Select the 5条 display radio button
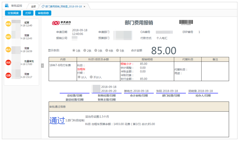 [x=117, y=50]
